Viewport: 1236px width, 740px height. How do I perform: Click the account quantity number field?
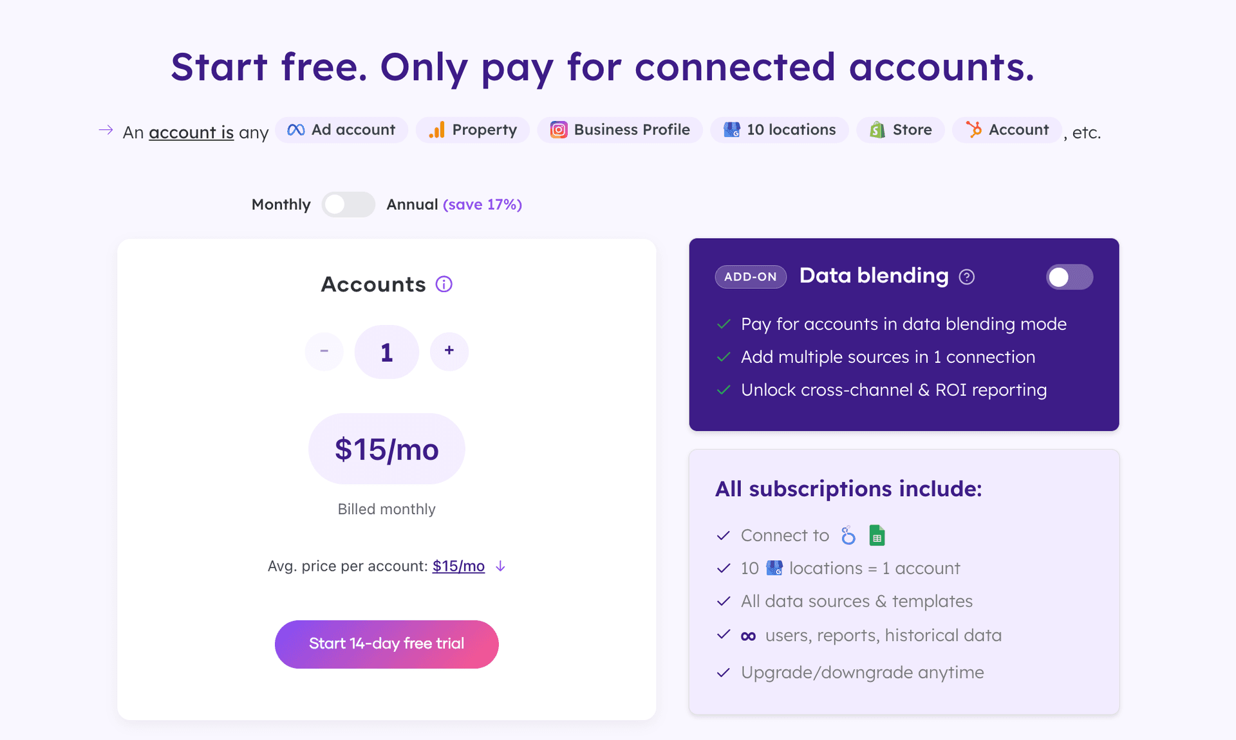(x=386, y=352)
